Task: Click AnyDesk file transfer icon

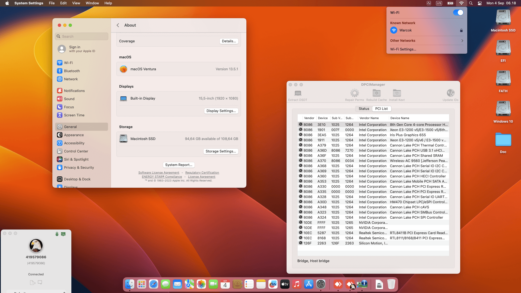Action: [x=33, y=282]
